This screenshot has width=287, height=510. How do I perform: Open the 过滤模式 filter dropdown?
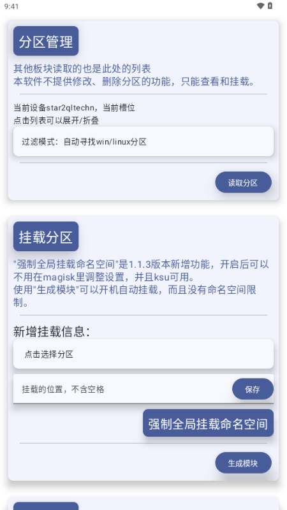(x=143, y=142)
